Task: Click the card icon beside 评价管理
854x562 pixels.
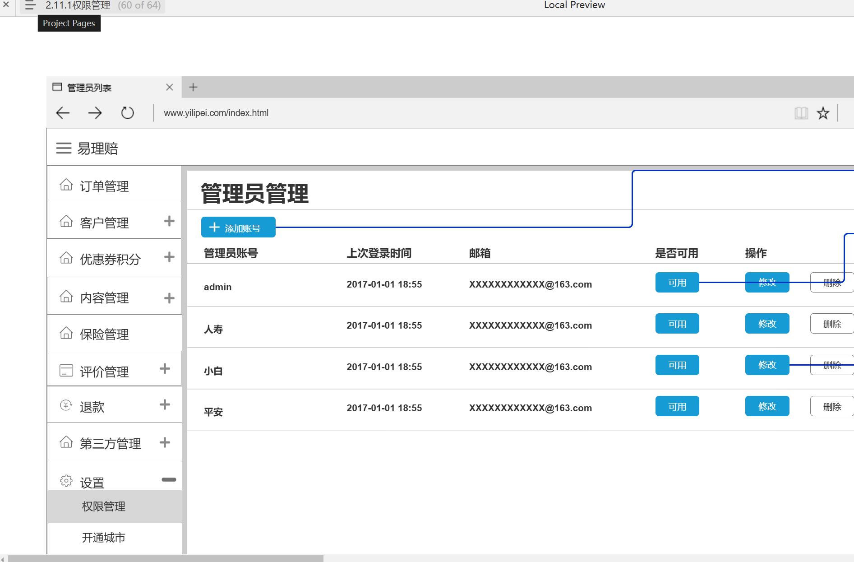Action: [x=66, y=371]
